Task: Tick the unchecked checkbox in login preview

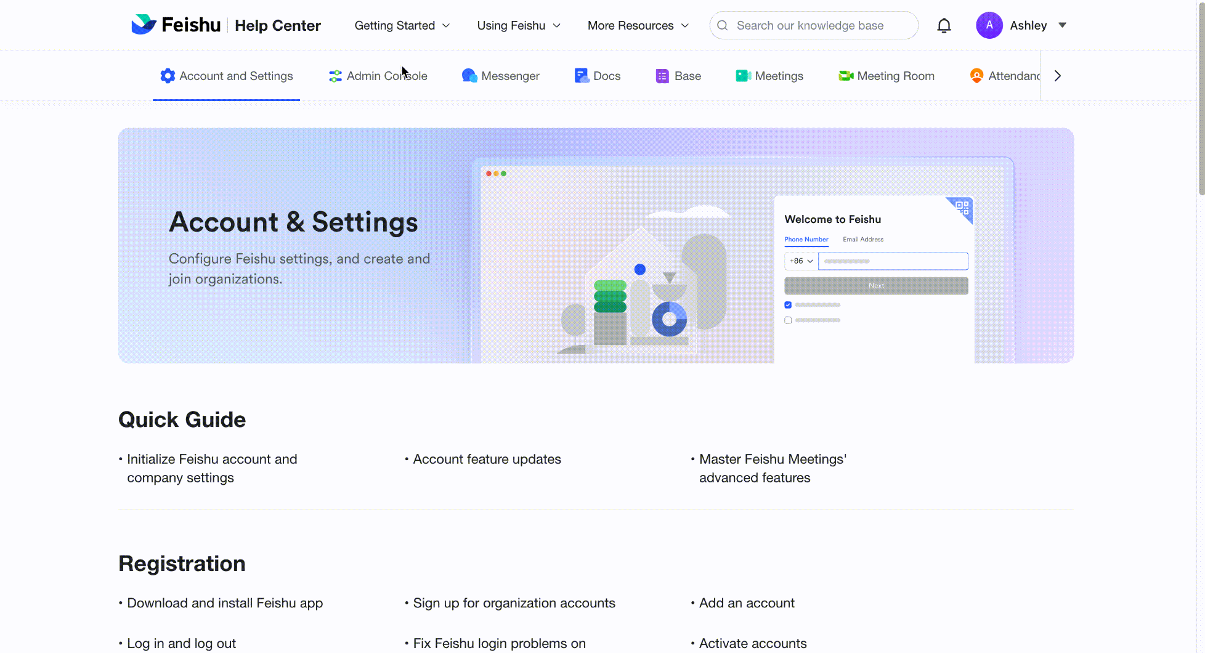Action: click(x=788, y=320)
